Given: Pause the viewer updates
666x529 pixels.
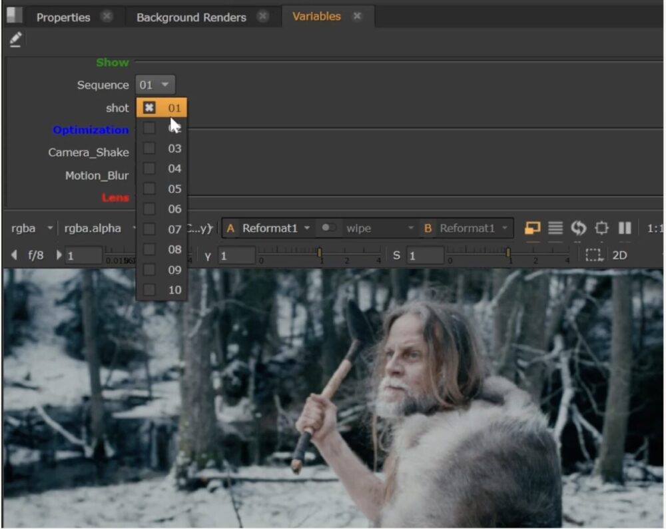Looking at the screenshot, I should point(625,228).
